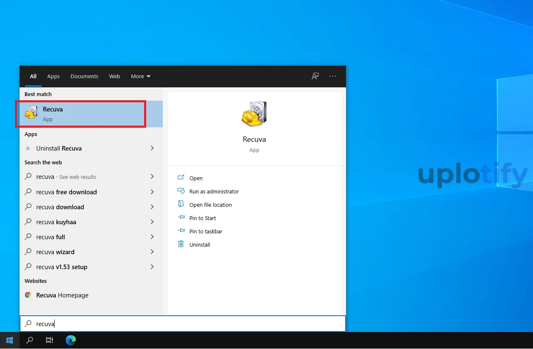Expand the recuva free download suggestion arrow
The height and width of the screenshot is (349, 533).
(152, 192)
